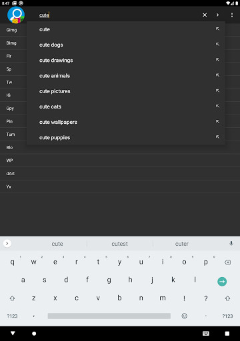Select the 'cute animals' suggestion
The width and height of the screenshot is (240, 341).
click(x=126, y=76)
